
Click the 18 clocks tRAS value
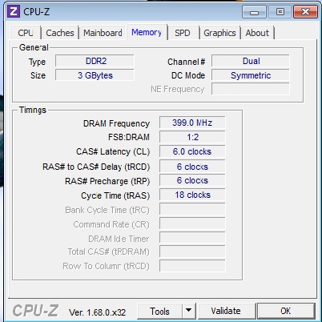192,195
